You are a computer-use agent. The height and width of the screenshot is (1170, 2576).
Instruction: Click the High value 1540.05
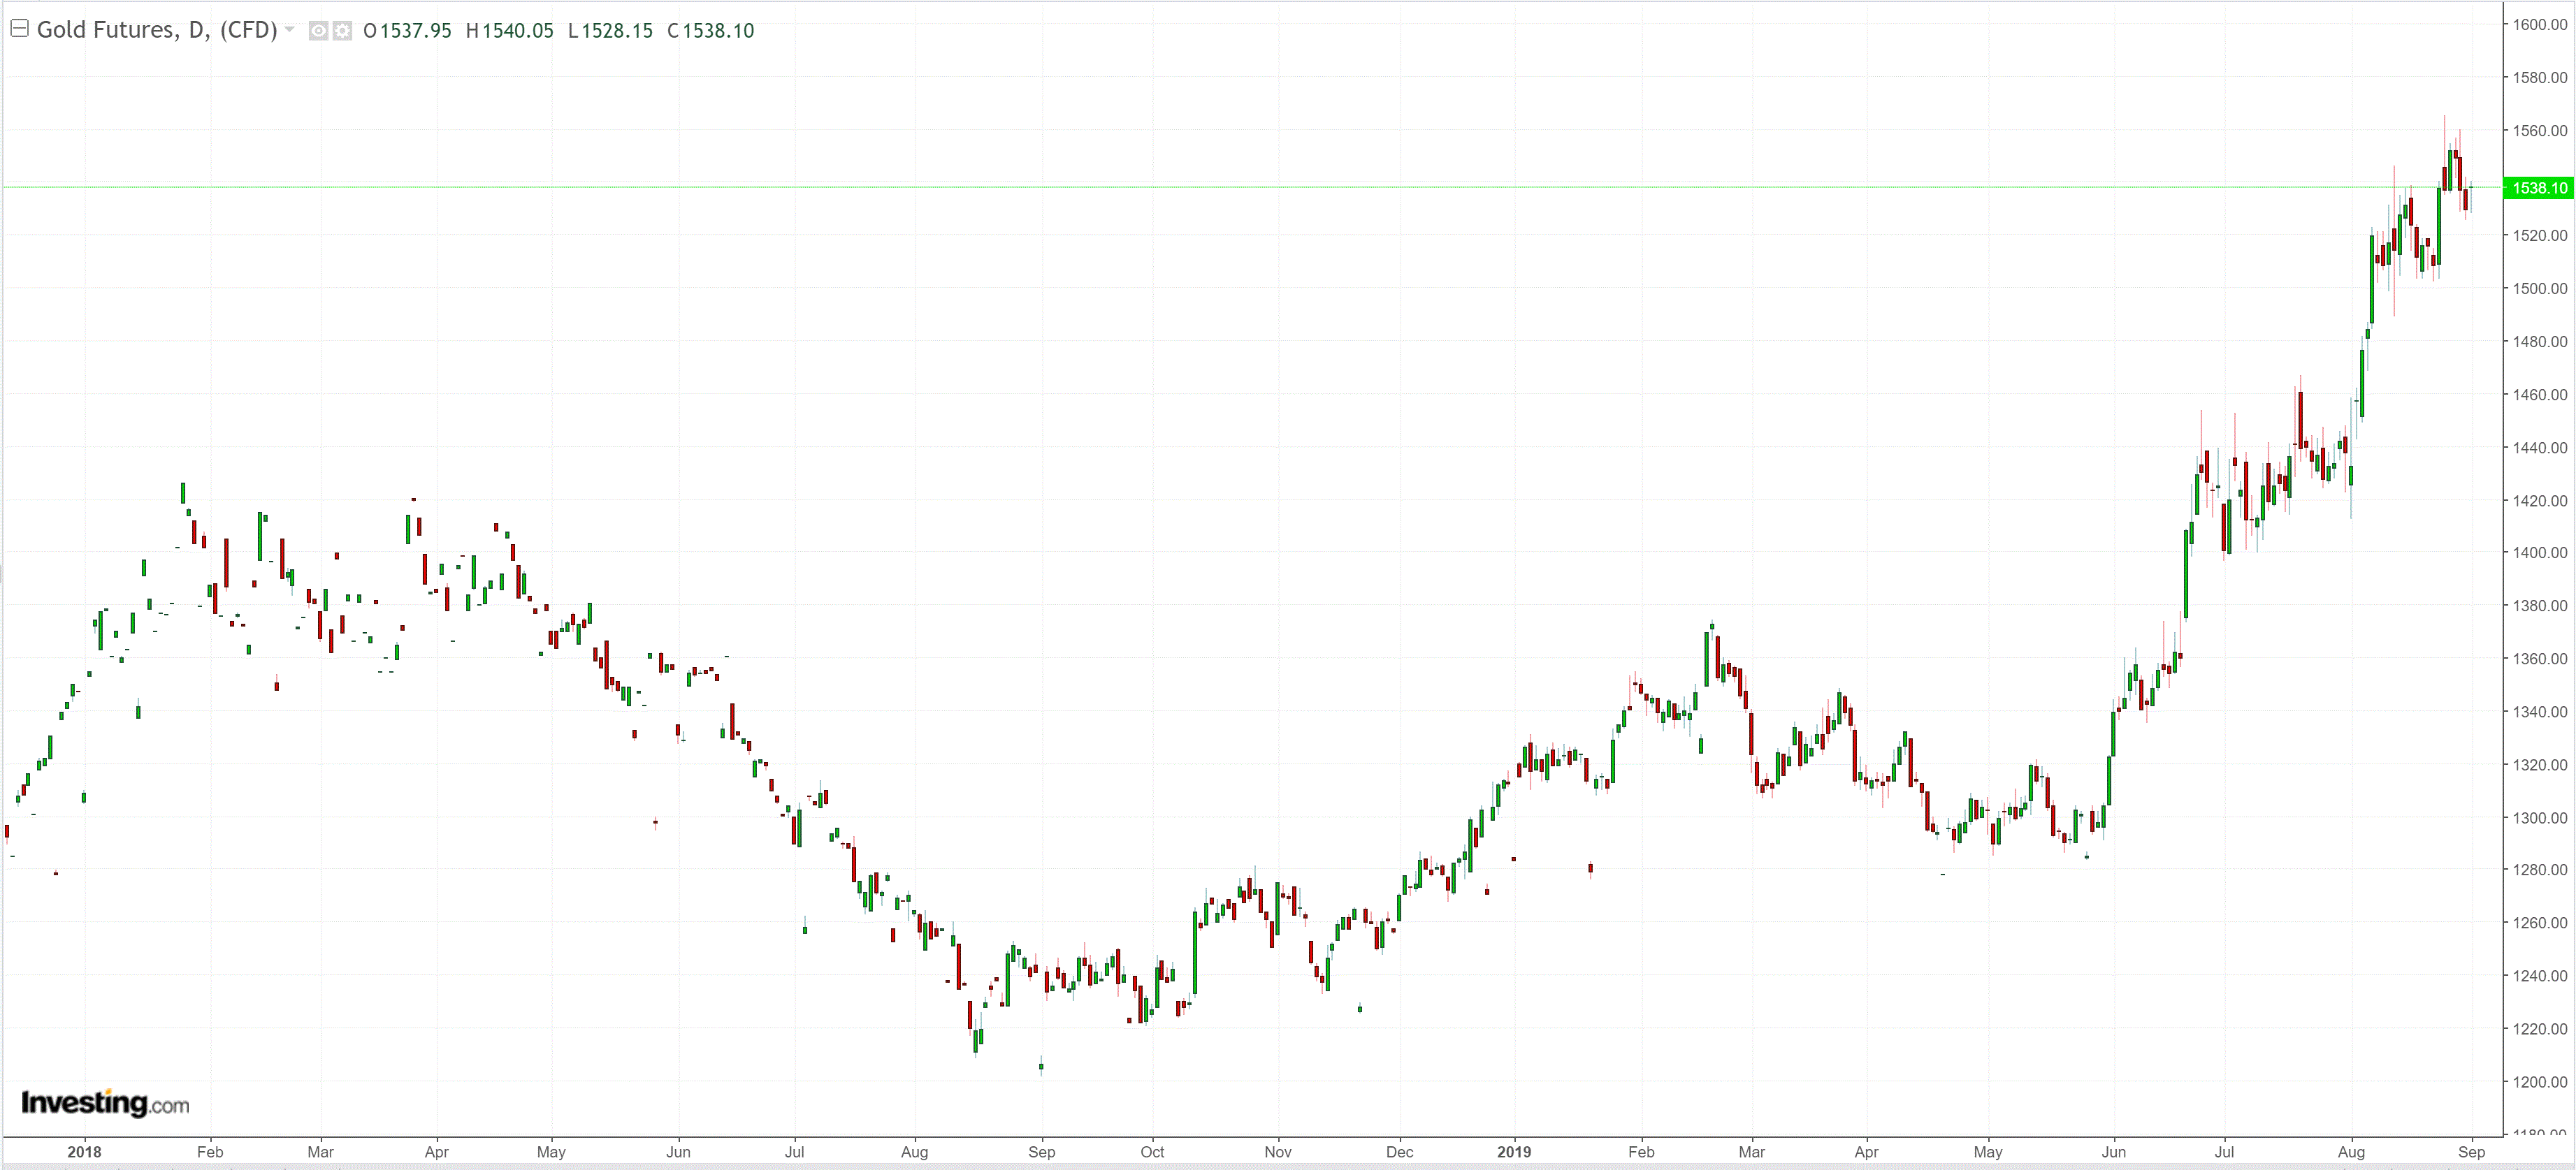tap(517, 31)
